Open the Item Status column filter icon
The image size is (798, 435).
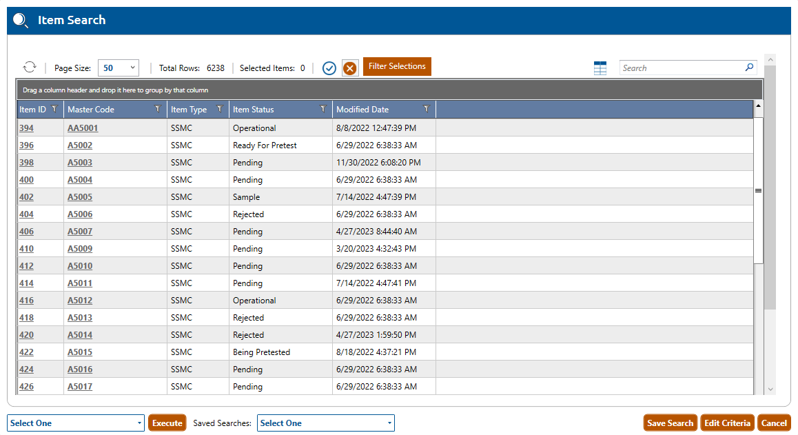tap(323, 109)
